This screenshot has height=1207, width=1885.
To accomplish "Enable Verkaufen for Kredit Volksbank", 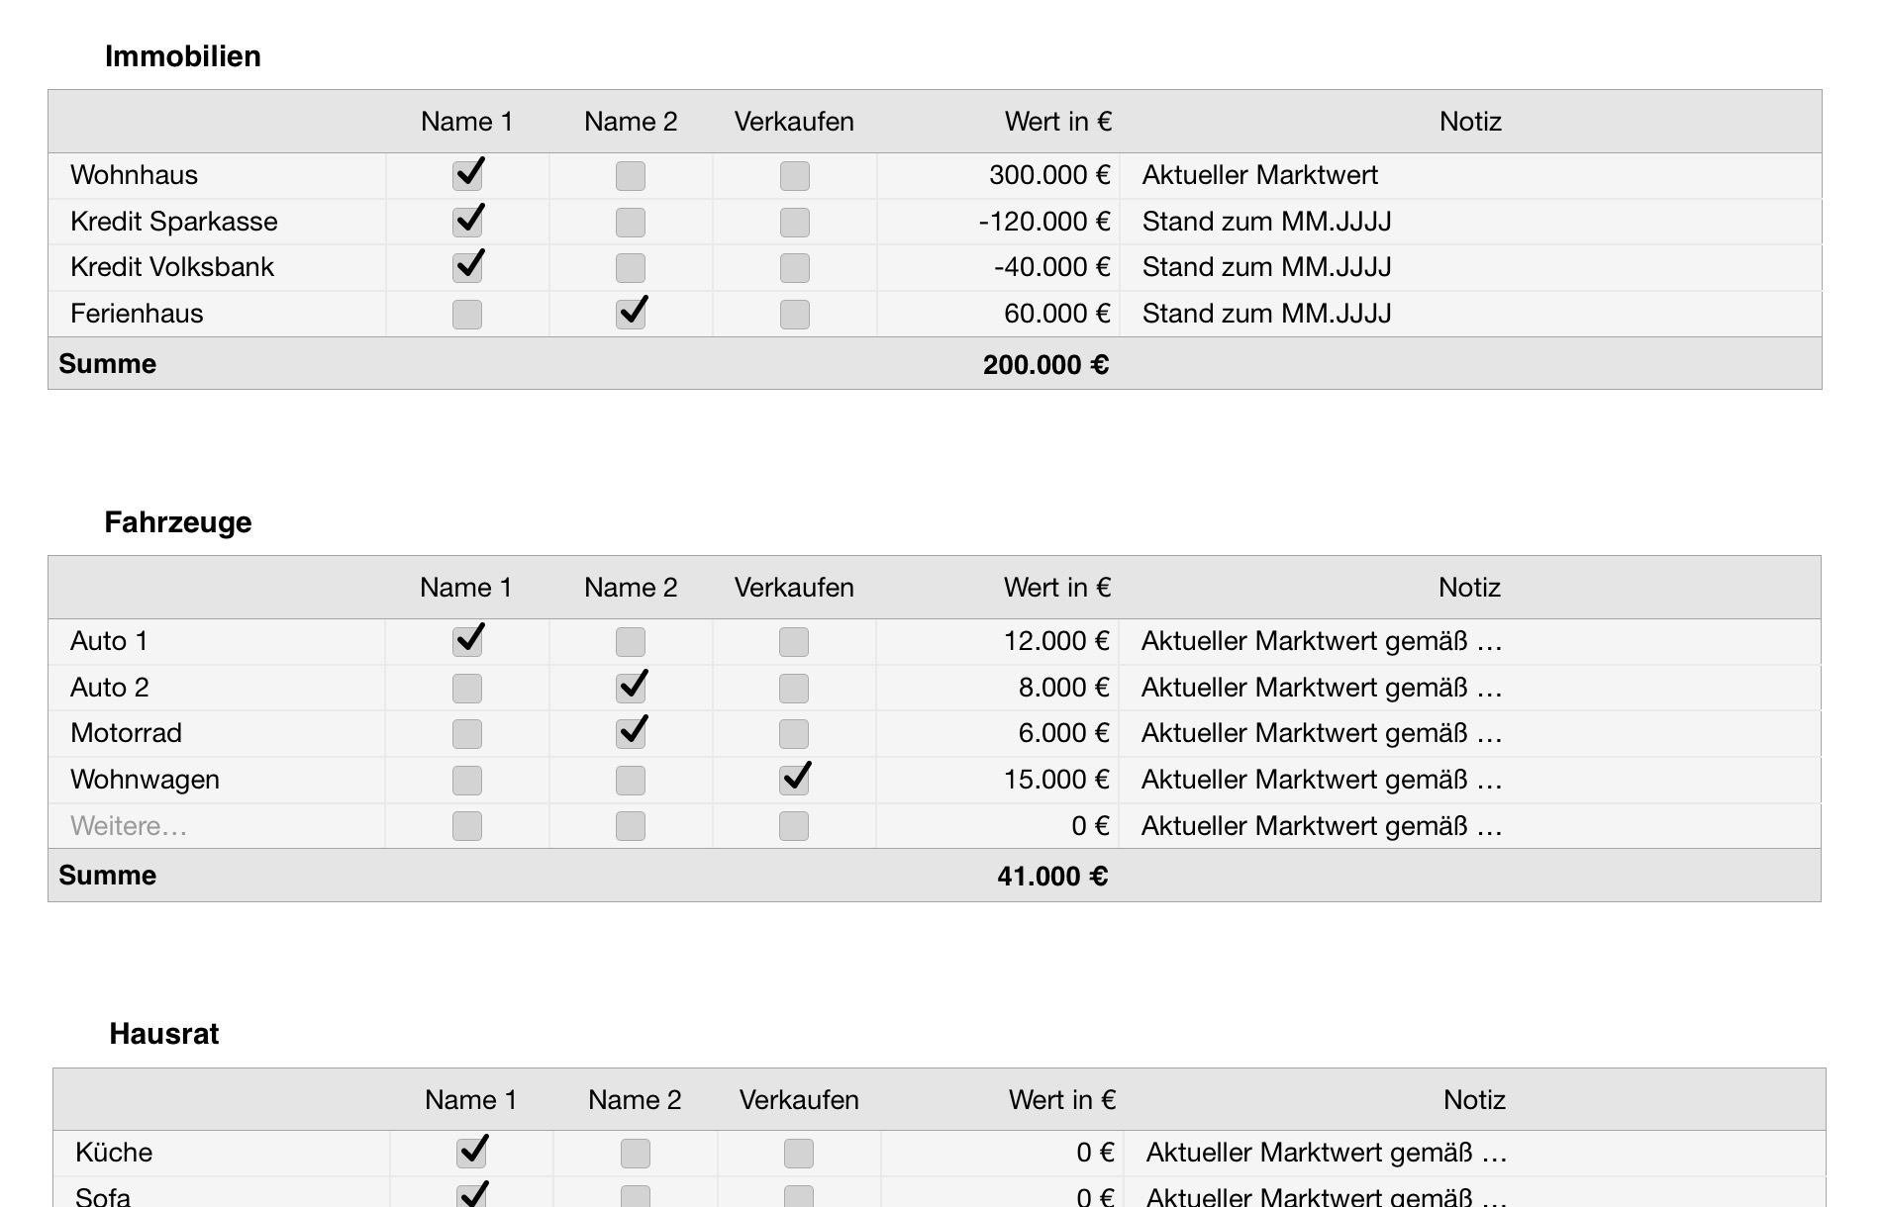I will coord(794,268).
